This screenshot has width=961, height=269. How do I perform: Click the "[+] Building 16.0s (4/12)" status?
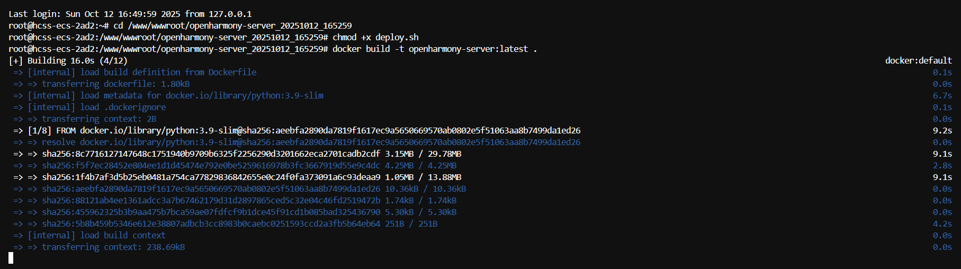(x=68, y=60)
